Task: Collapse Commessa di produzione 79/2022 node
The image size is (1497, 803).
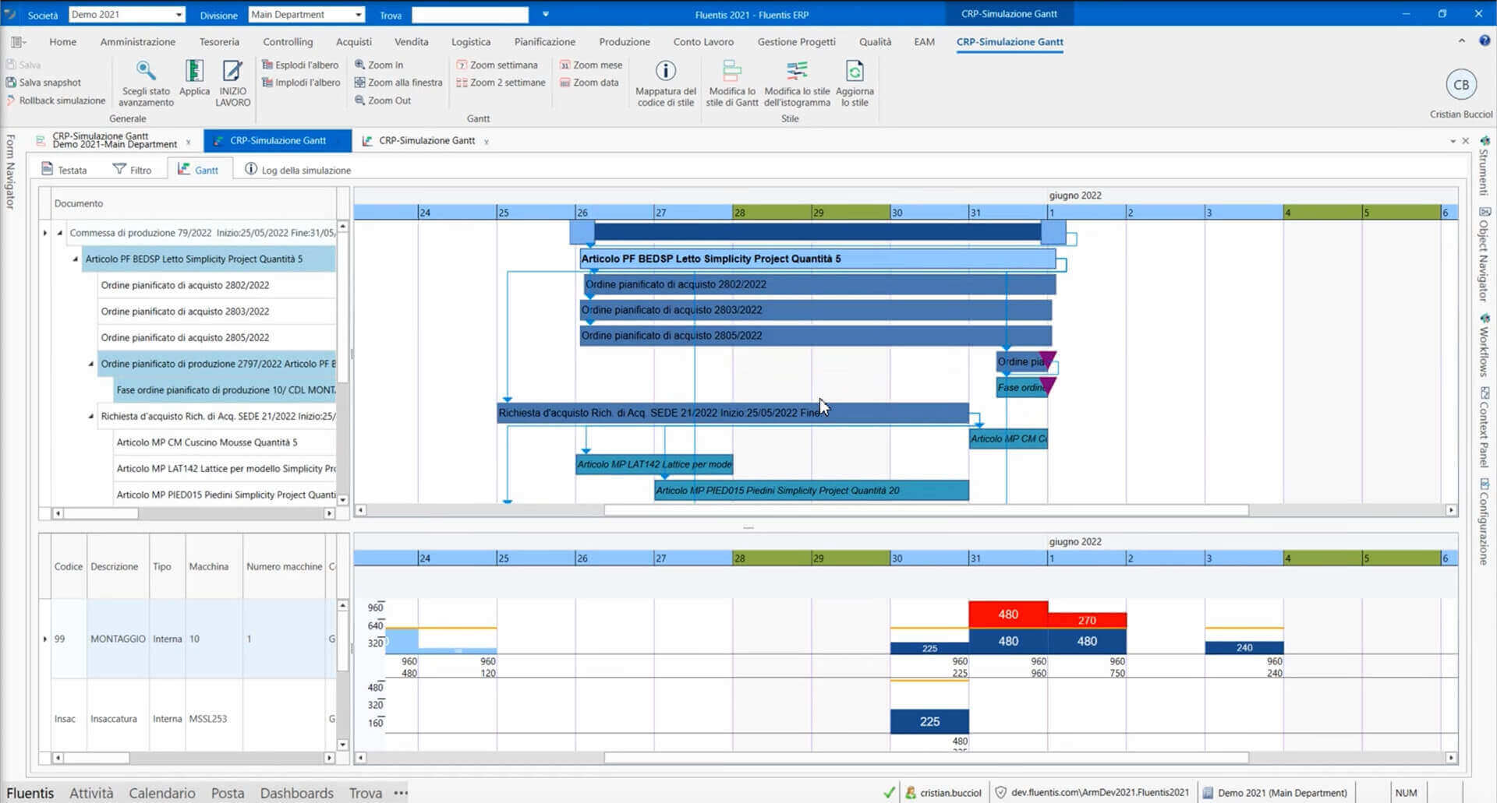Action: (60, 233)
